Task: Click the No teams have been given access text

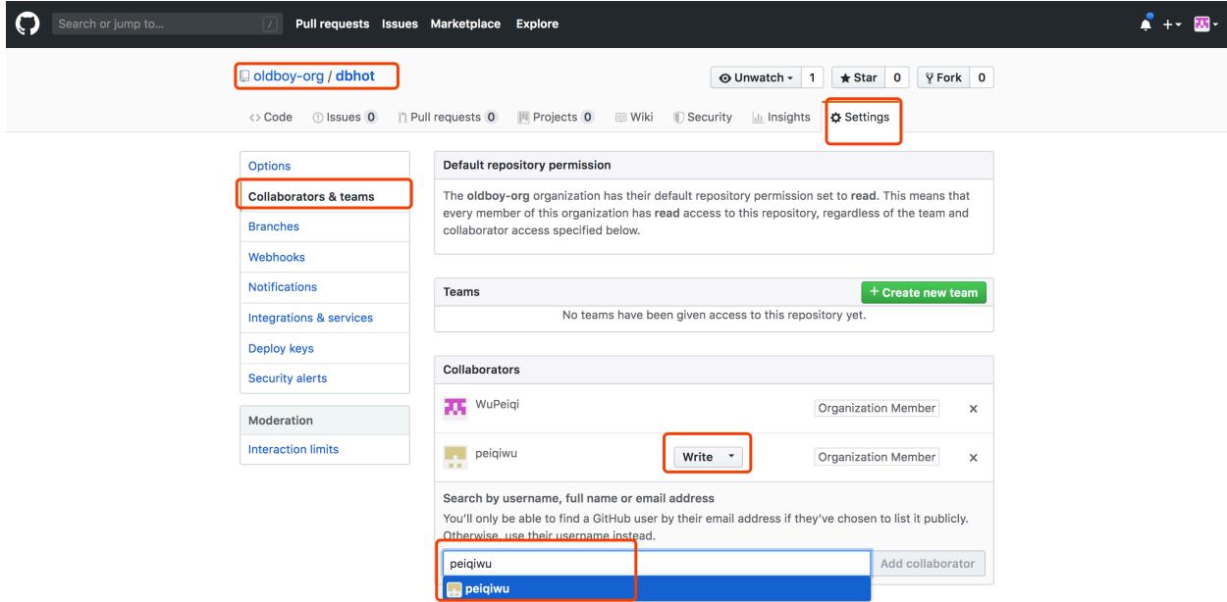Action: 714,316
